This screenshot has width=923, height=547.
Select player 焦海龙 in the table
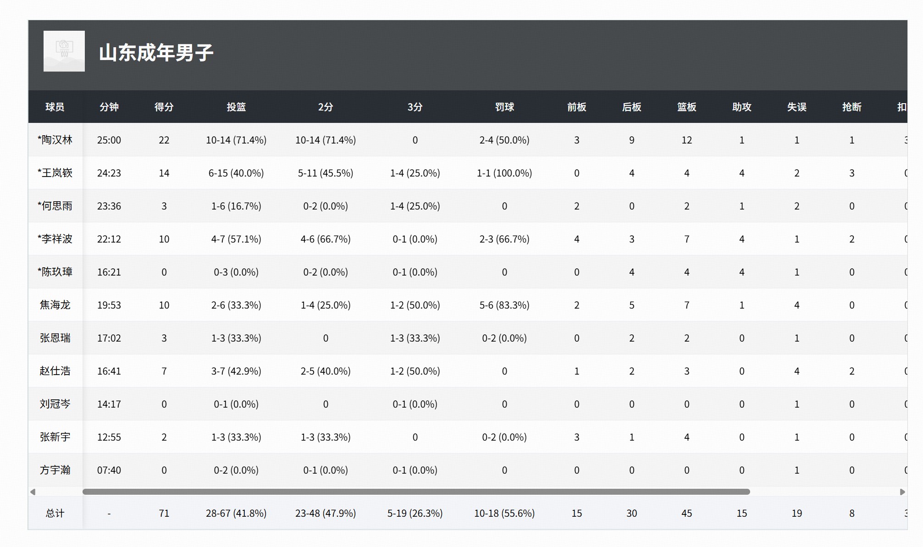pyautogui.click(x=55, y=305)
